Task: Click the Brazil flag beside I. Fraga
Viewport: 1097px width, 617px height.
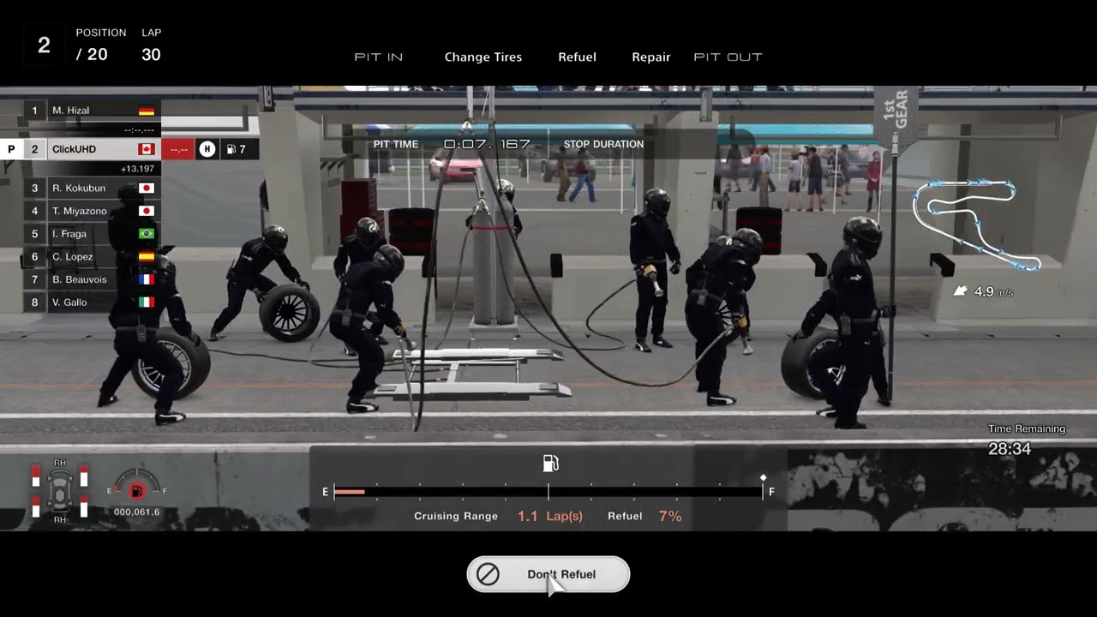Action: tap(147, 234)
